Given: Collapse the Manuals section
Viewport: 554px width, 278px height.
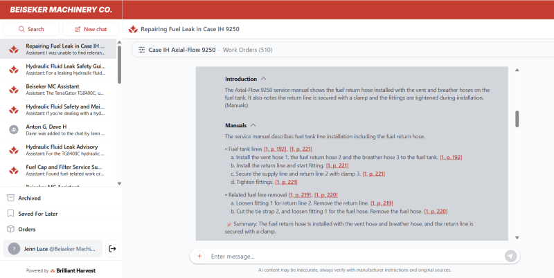Looking at the screenshot, I should [x=253, y=125].
